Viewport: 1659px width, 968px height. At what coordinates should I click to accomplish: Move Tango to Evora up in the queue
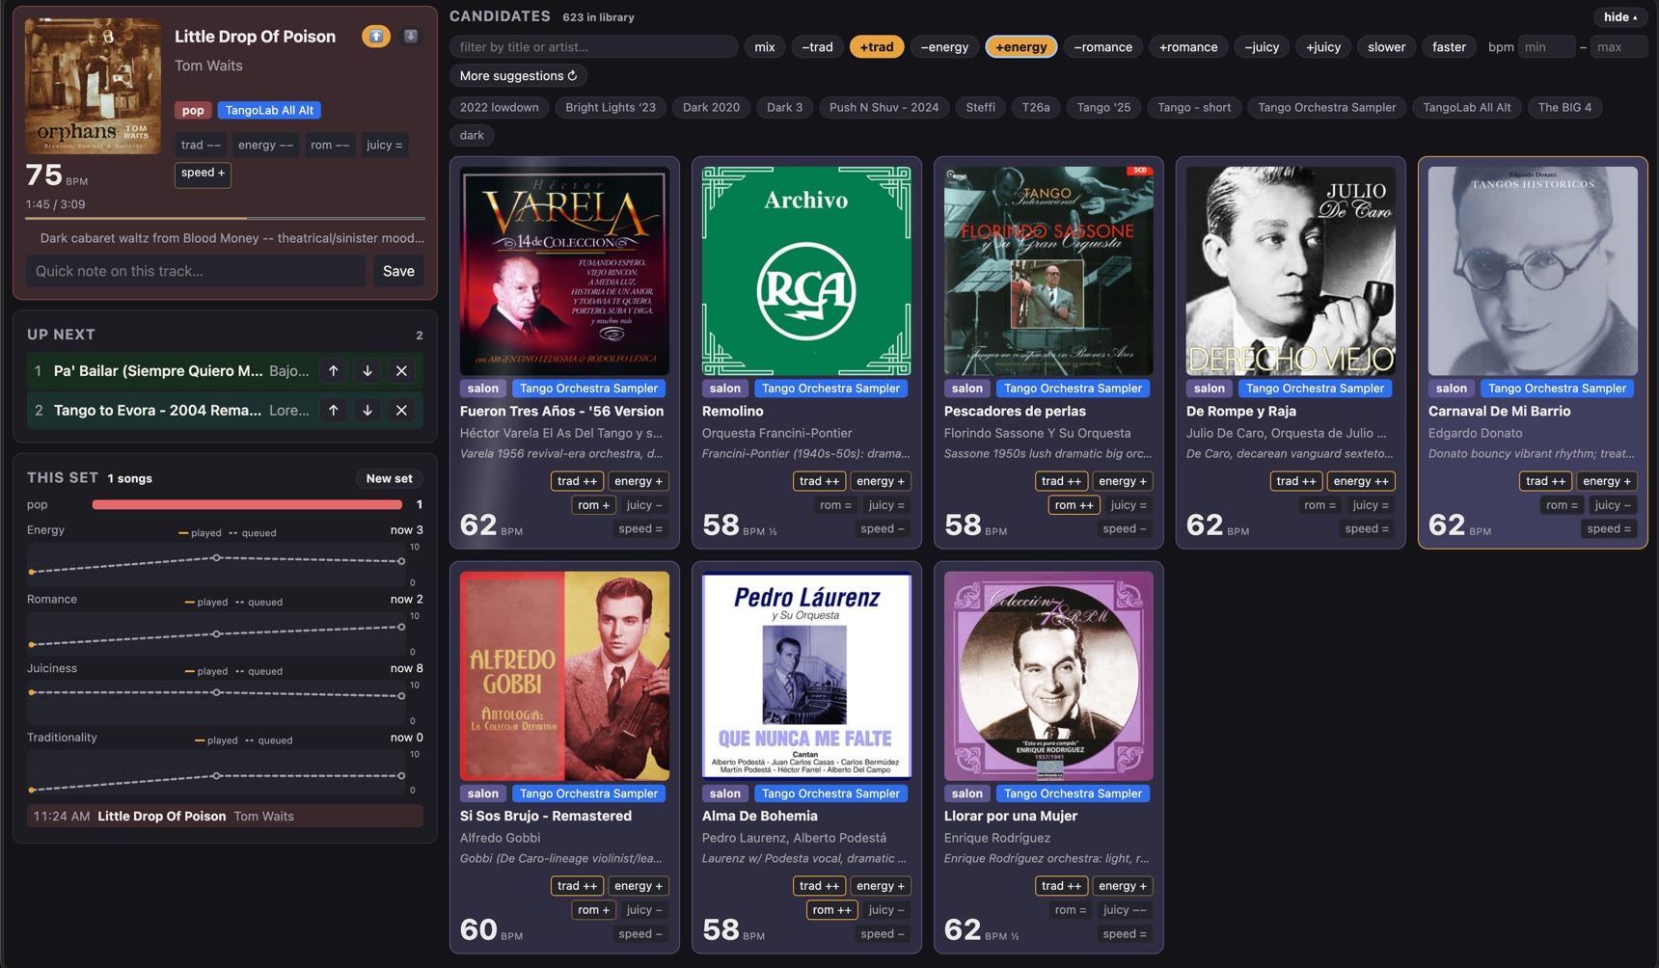click(x=333, y=410)
